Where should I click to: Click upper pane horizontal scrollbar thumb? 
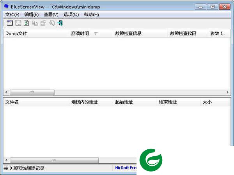tap(32, 93)
